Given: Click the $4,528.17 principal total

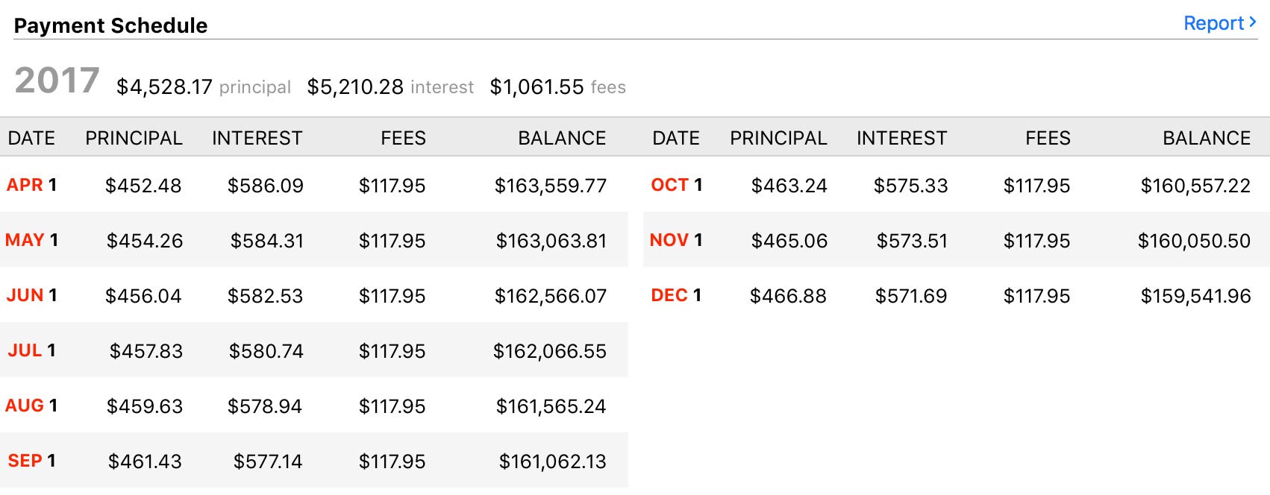Looking at the screenshot, I should tap(164, 87).
